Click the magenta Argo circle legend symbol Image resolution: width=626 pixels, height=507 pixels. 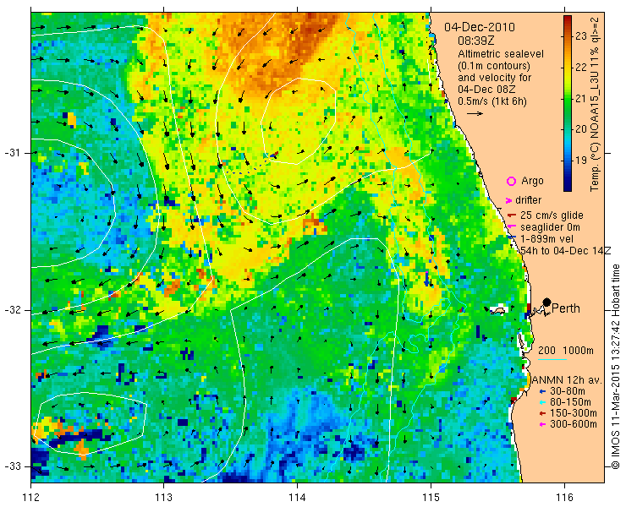pyautogui.click(x=511, y=182)
